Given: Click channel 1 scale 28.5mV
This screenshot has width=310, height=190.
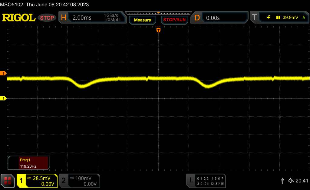Looking at the screenshot, I should pyautogui.click(x=41, y=178).
